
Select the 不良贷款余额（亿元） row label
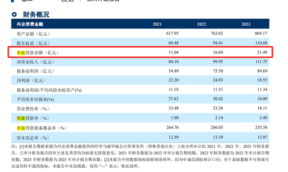tap(38, 53)
